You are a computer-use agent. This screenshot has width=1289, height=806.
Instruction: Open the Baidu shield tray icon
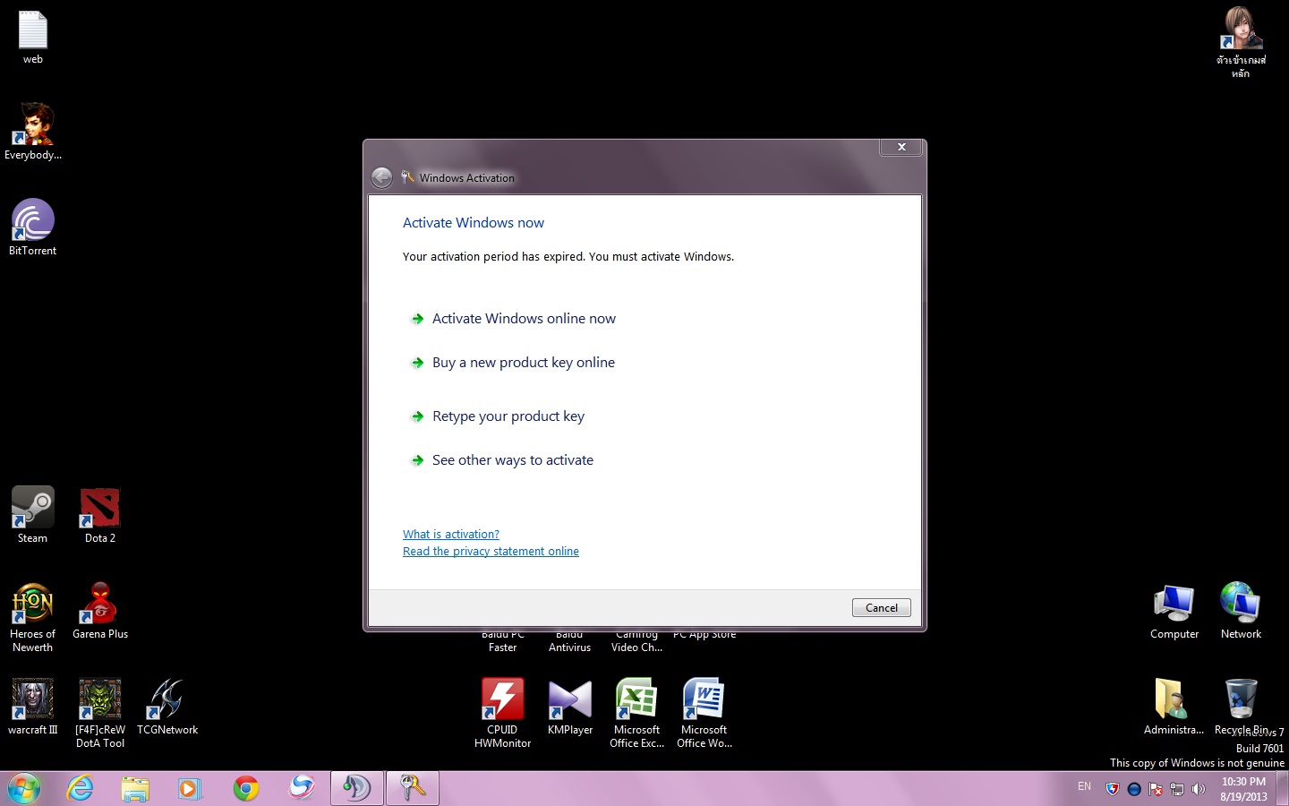point(1113,789)
